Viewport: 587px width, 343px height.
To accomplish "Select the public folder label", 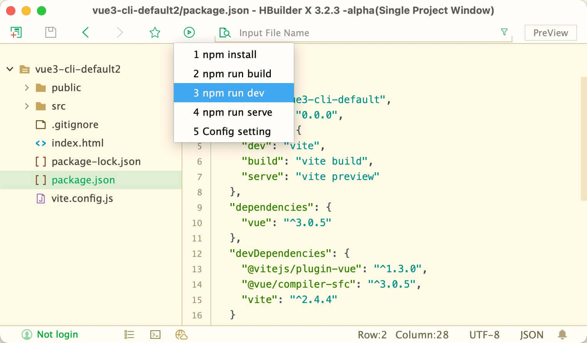I will [66, 88].
